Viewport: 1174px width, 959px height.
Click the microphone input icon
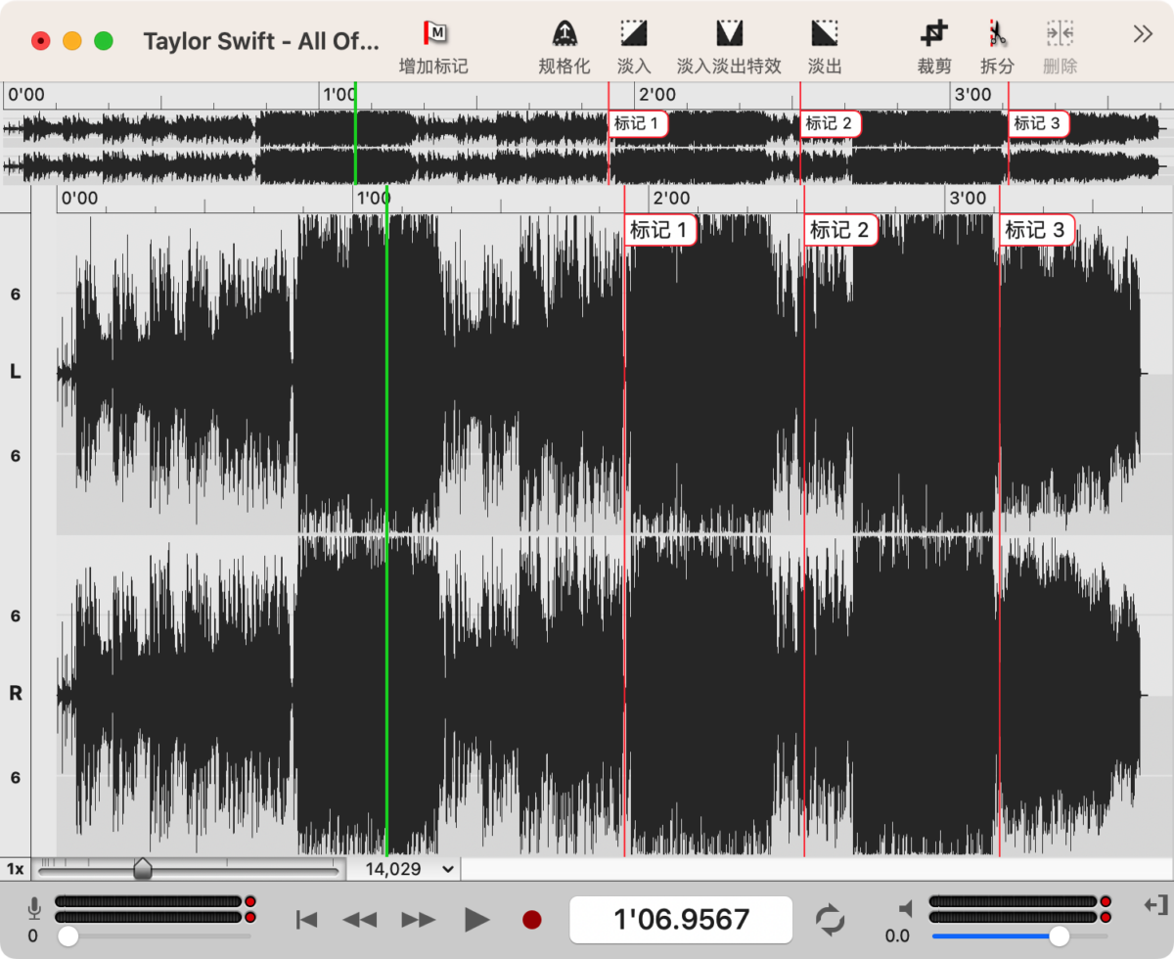[34, 909]
